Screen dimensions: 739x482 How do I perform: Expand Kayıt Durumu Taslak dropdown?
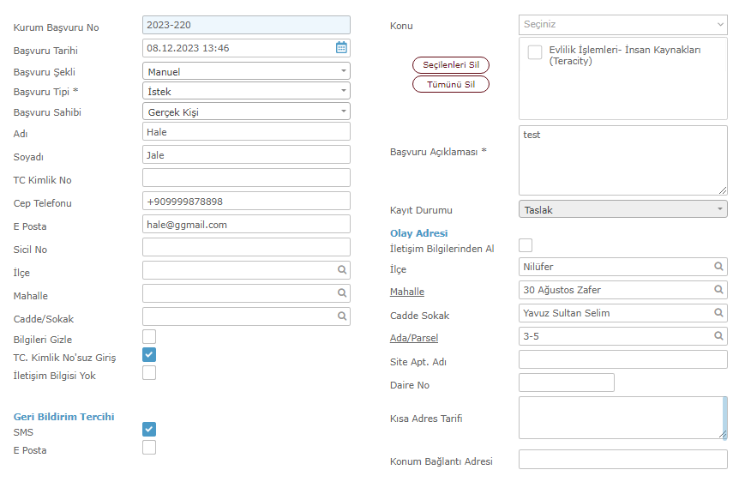(x=622, y=209)
